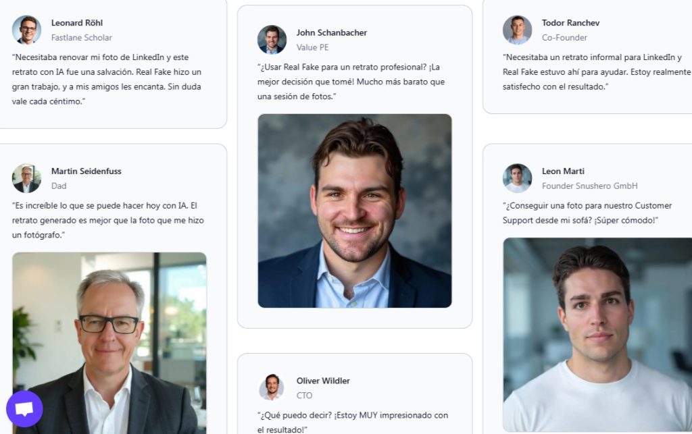Image resolution: width=692 pixels, height=434 pixels.
Task: Click John Schanbacher's small avatar
Action: pyautogui.click(x=272, y=40)
